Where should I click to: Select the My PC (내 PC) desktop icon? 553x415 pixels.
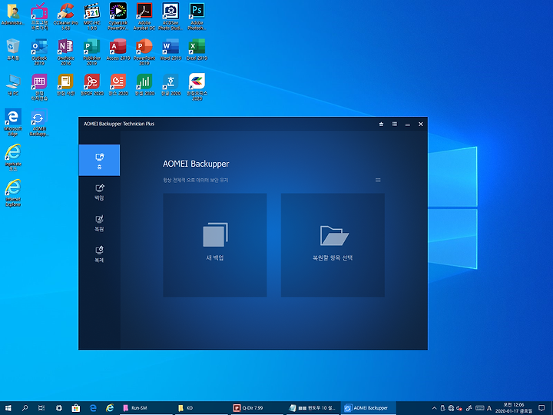(13, 85)
